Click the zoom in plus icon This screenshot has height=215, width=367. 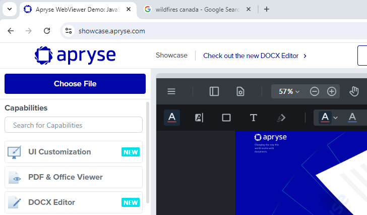tap(332, 91)
